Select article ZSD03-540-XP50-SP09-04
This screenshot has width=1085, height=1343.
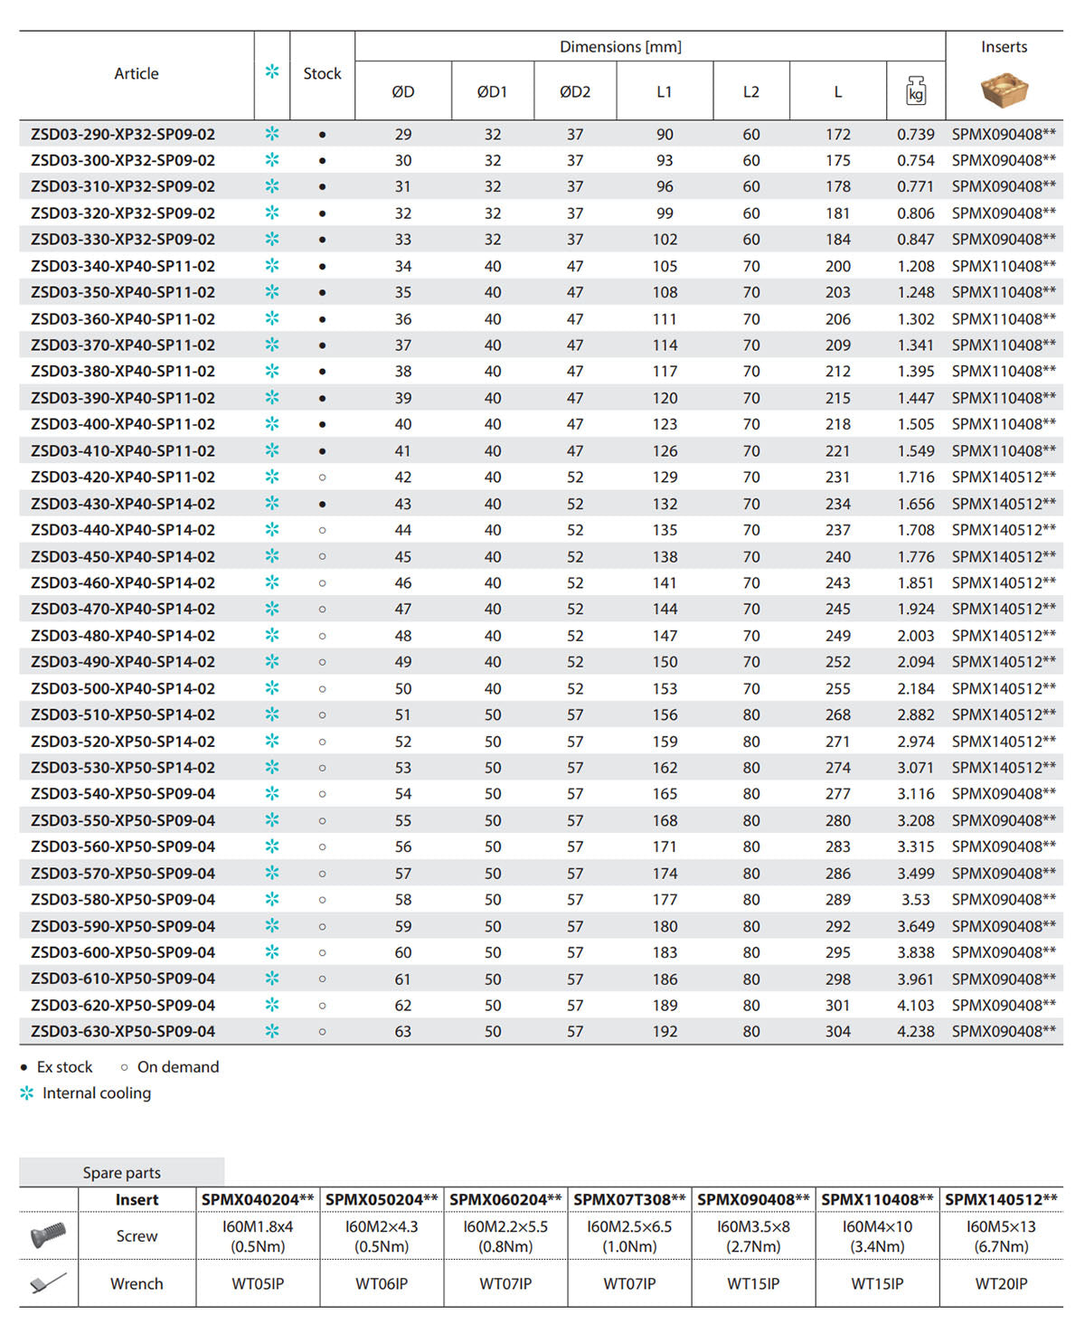pyautogui.click(x=123, y=794)
